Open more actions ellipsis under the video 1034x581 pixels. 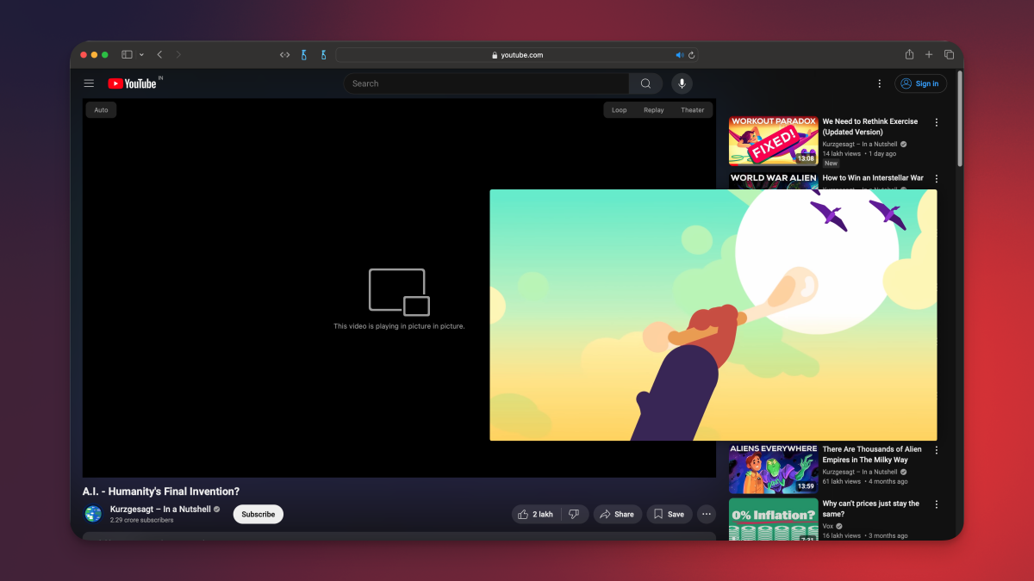click(x=707, y=514)
